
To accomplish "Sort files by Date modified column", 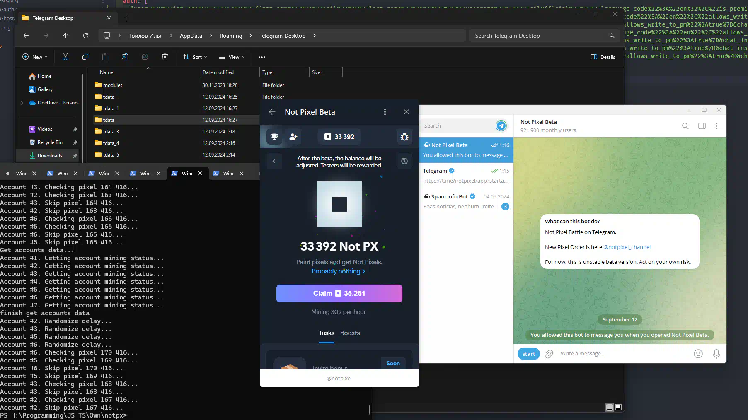I will (230, 72).
